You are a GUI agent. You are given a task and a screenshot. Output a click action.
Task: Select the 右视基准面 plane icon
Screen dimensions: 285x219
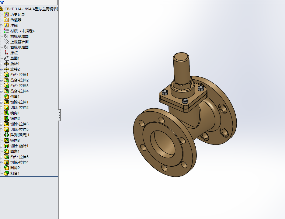pos(6,47)
